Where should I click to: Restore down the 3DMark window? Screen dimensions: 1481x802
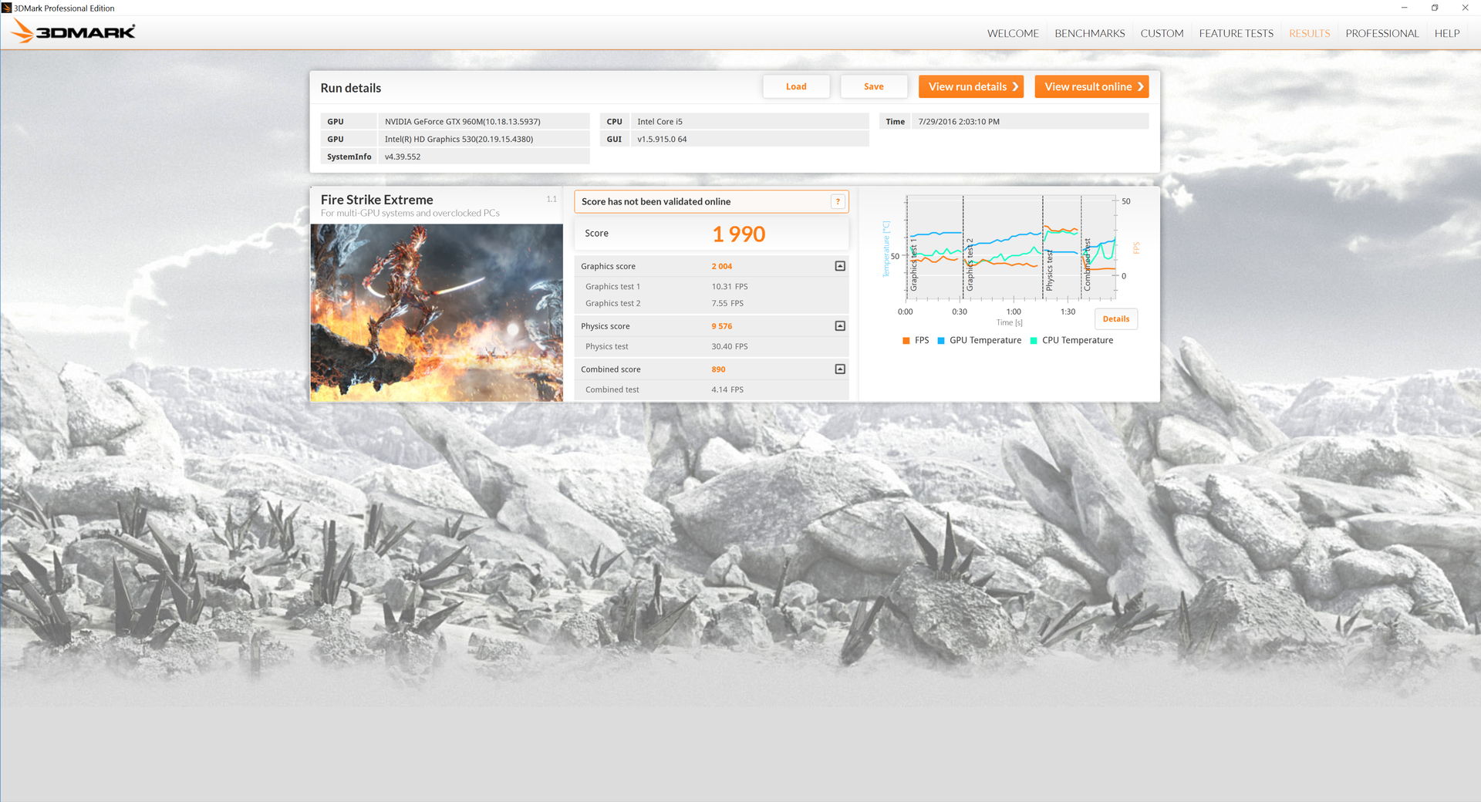click(x=1435, y=8)
